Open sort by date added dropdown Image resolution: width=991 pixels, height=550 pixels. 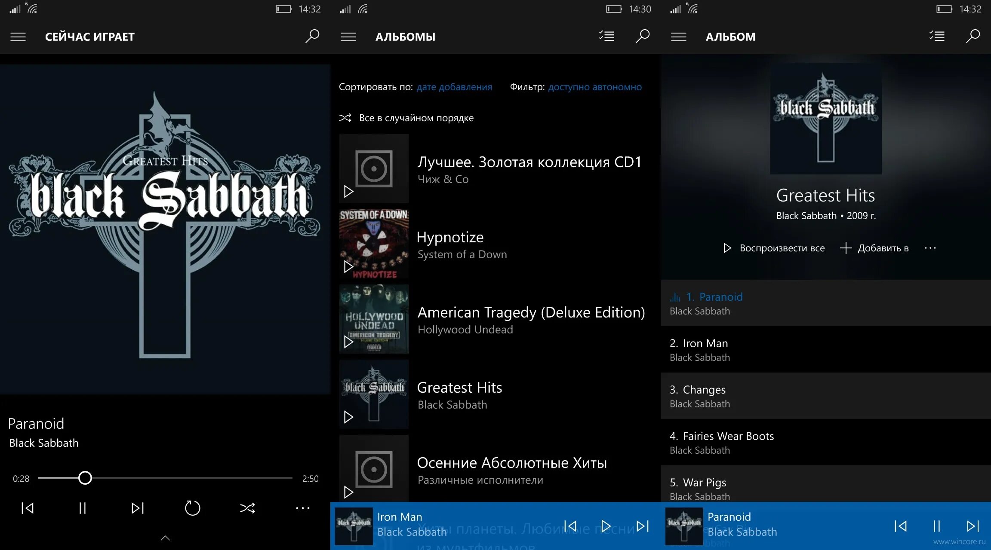pos(454,87)
